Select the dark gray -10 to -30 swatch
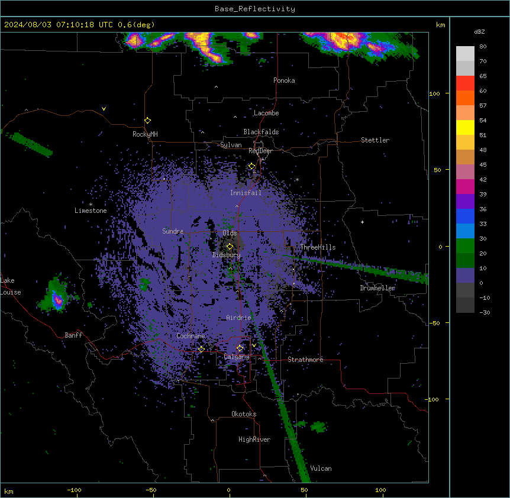This screenshot has width=510, height=498. tap(465, 305)
